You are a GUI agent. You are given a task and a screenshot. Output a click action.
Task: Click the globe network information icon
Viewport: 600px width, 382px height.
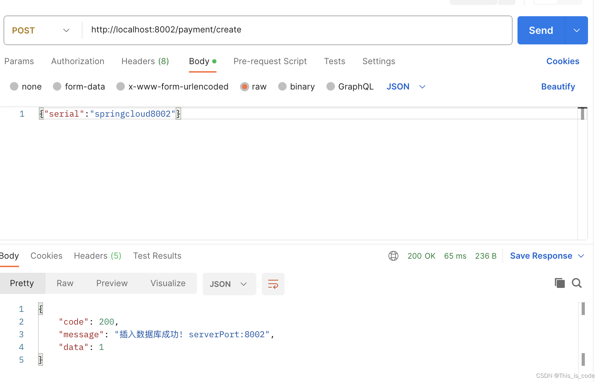[393, 256]
